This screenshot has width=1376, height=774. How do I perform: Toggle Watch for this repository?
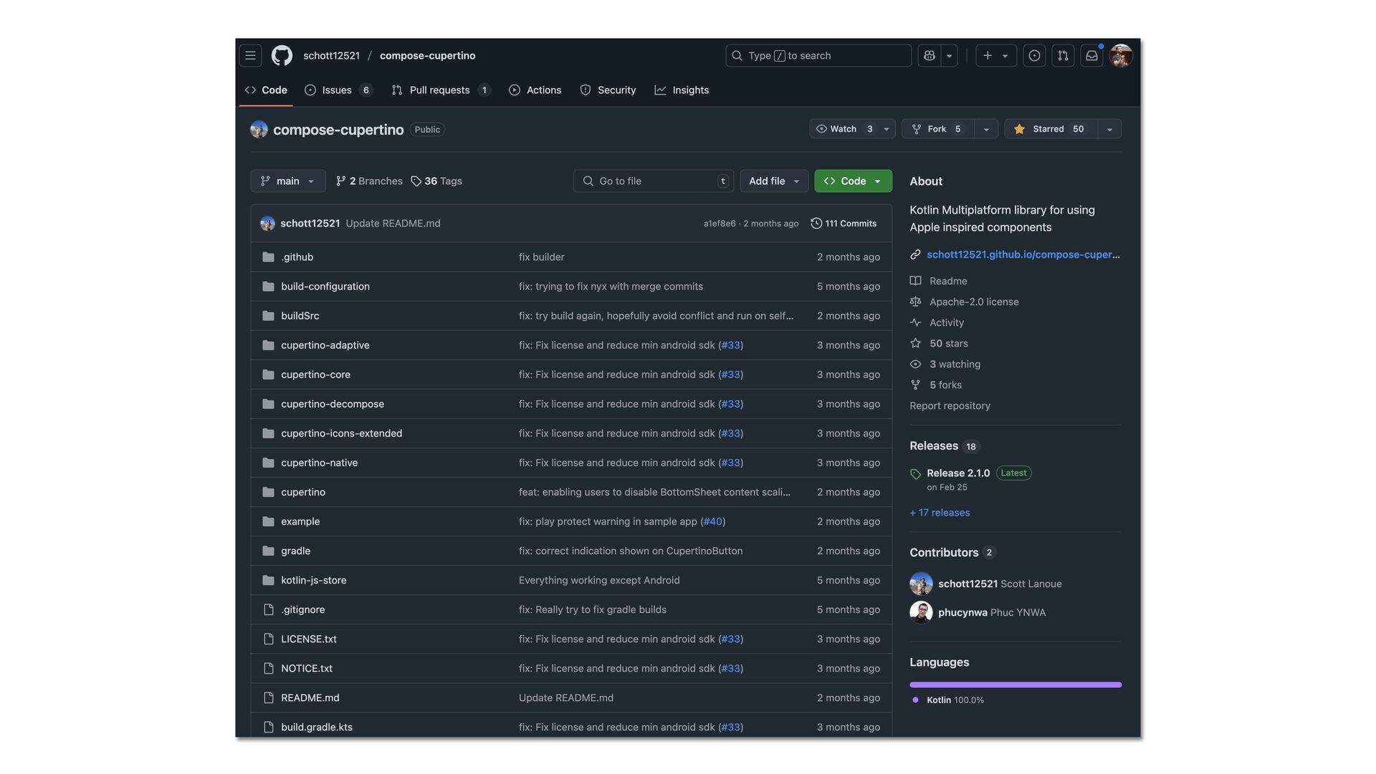(844, 129)
